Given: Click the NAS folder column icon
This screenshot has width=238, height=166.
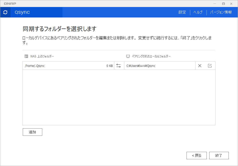Looking at the screenshot, I should tap(26, 56).
